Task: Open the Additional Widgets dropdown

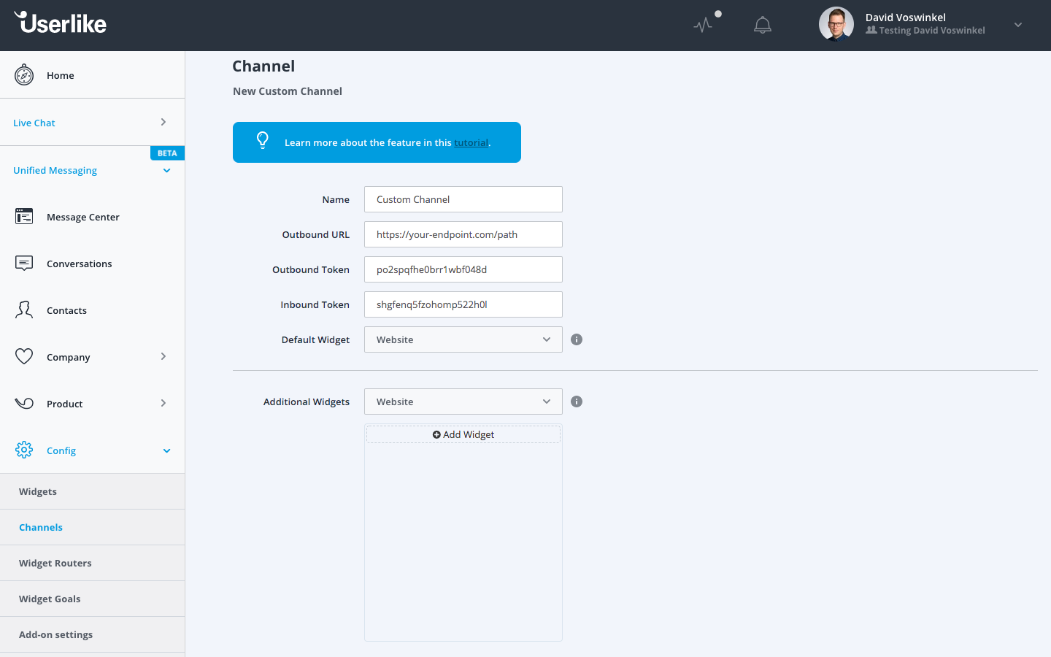Action: point(463,401)
